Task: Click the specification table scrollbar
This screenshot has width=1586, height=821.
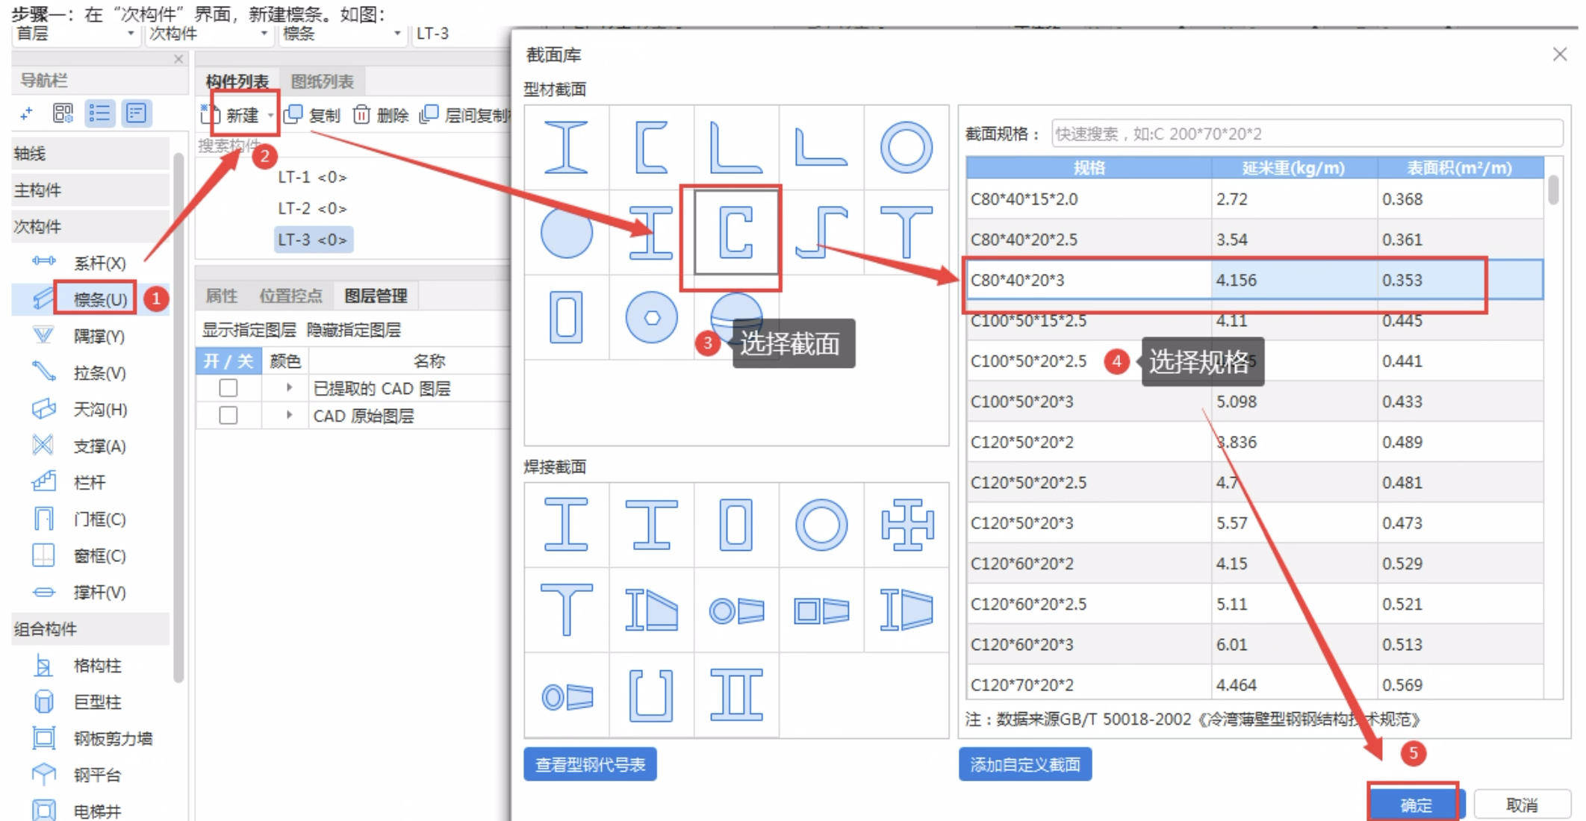Action: (x=1553, y=190)
